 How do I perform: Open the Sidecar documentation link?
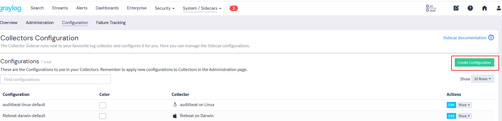click(x=465, y=38)
